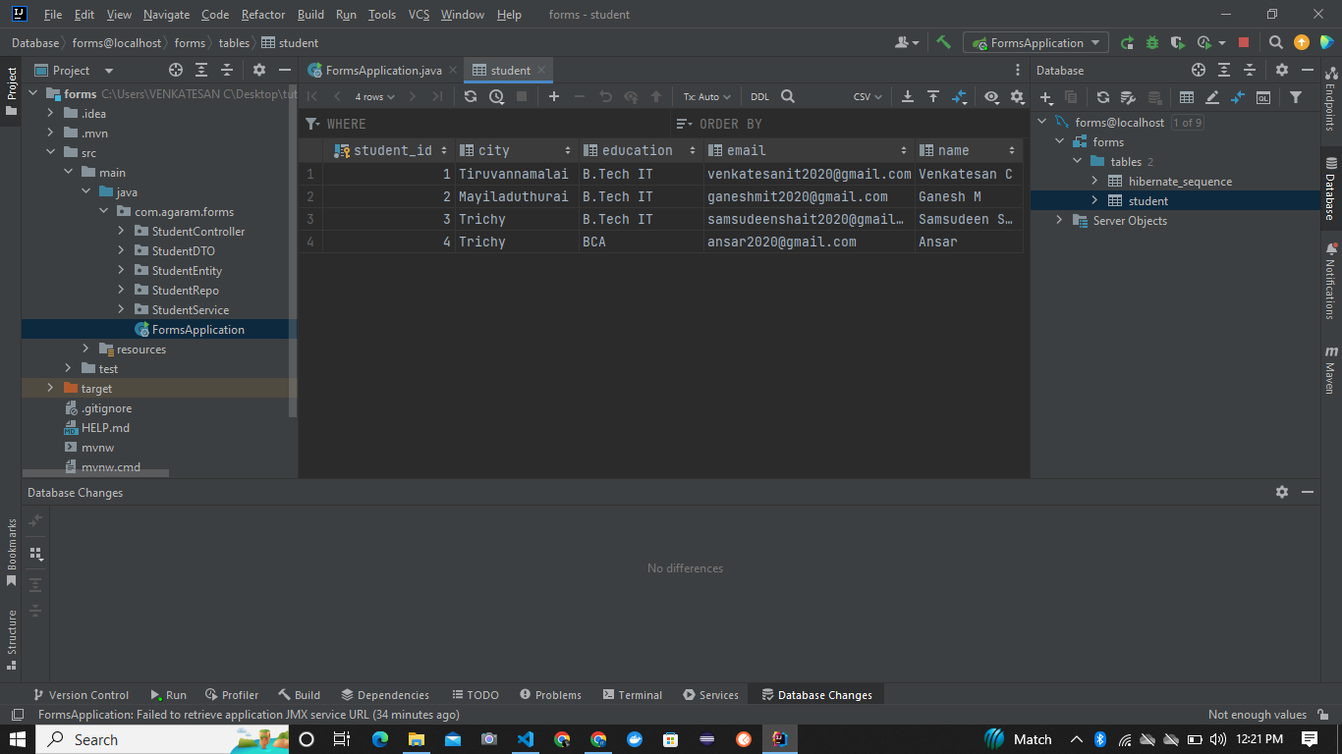Refresh the Database tool window
This screenshot has height=754, width=1342.
[1103, 97]
